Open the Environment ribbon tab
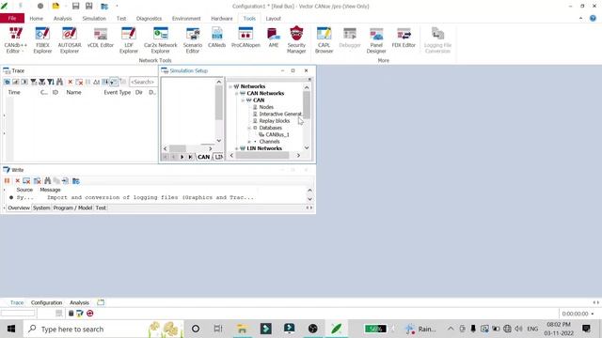 tap(186, 19)
